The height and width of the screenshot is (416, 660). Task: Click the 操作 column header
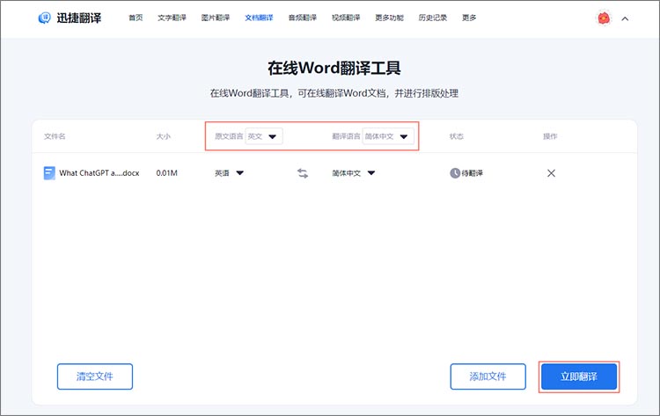point(550,136)
